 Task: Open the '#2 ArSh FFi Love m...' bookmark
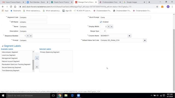tap(83, 11)
